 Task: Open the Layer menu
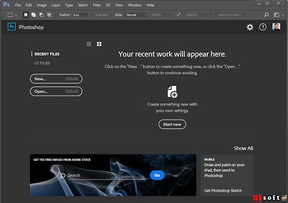coord(56,5)
